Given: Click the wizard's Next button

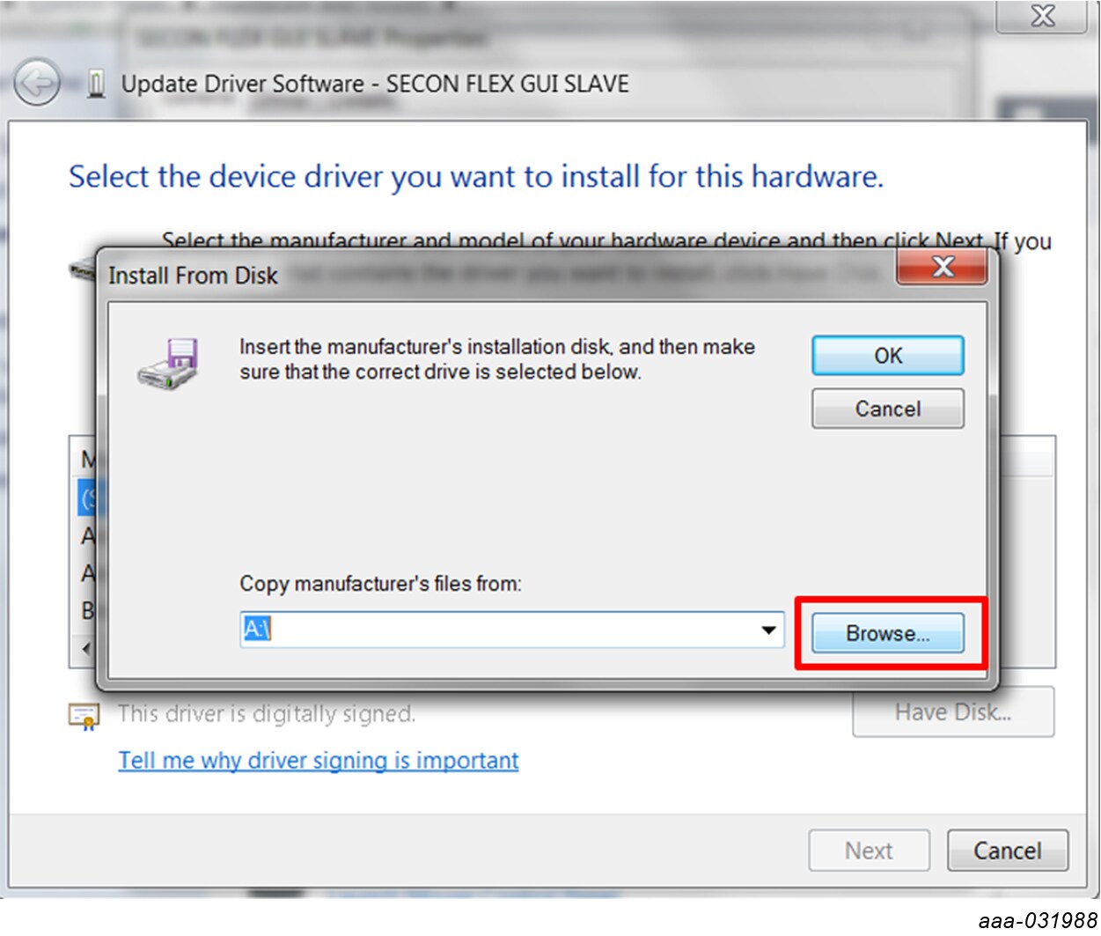Looking at the screenshot, I should (x=869, y=851).
